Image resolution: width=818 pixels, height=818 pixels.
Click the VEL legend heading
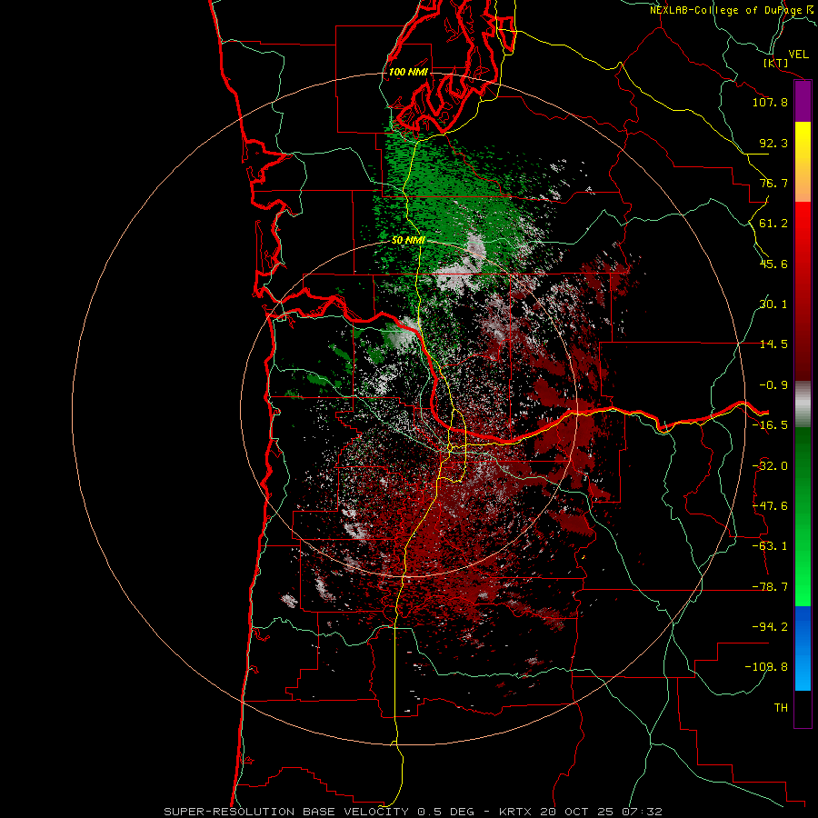pyautogui.click(x=798, y=55)
